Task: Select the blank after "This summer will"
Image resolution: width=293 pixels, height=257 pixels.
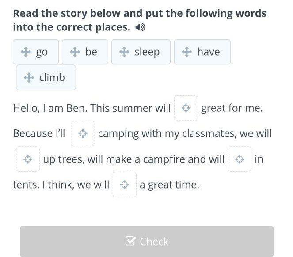Action: (186, 108)
